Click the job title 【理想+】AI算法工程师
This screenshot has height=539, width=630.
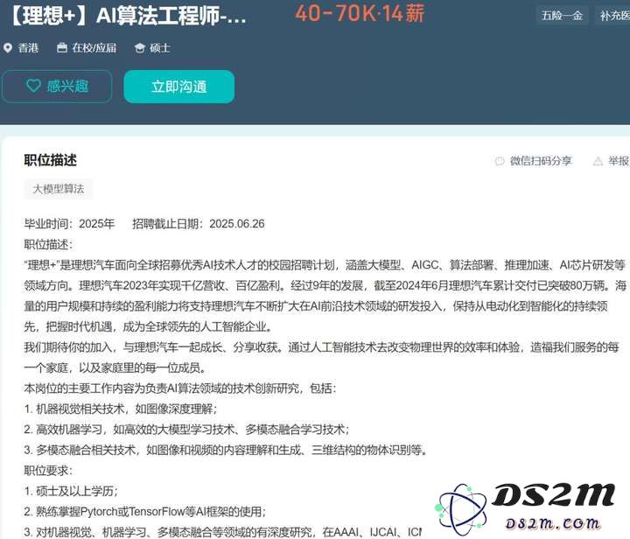point(127,16)
